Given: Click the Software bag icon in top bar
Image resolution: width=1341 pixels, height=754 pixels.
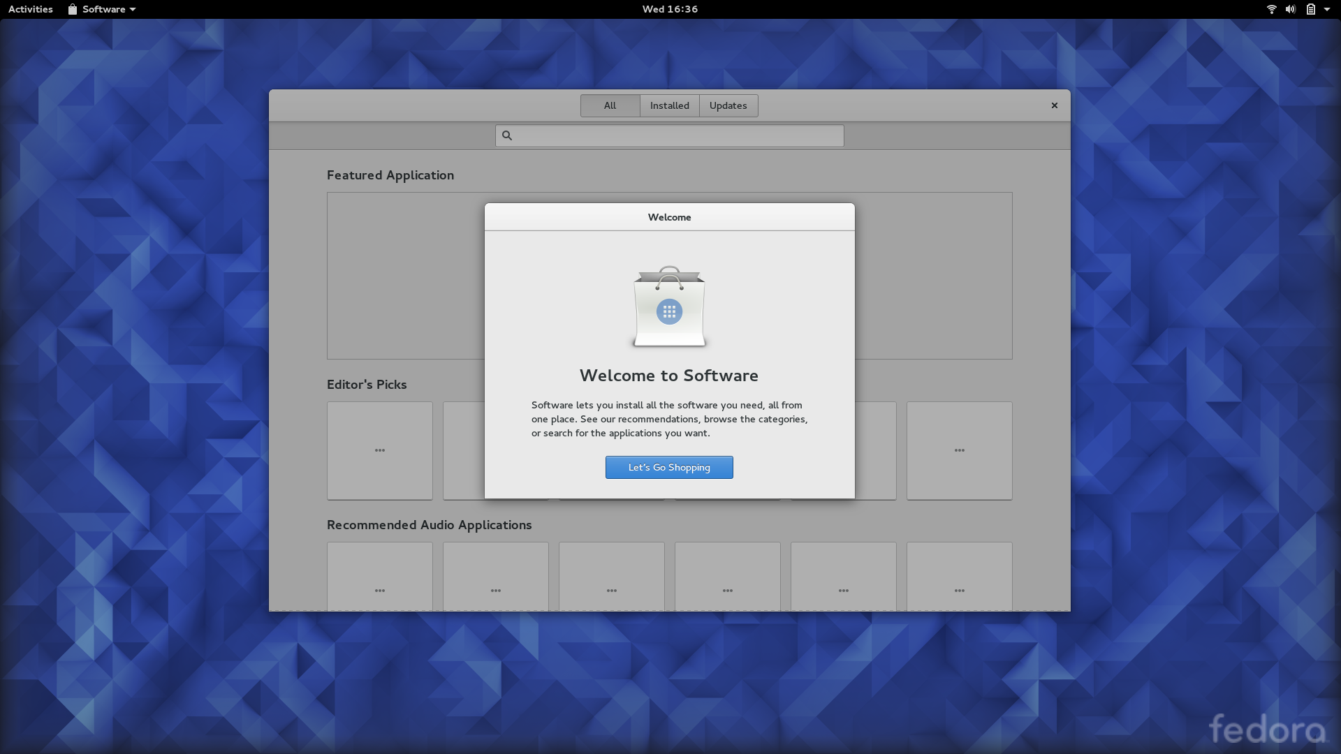Looking at the screenshot, I should coord(73,9).
